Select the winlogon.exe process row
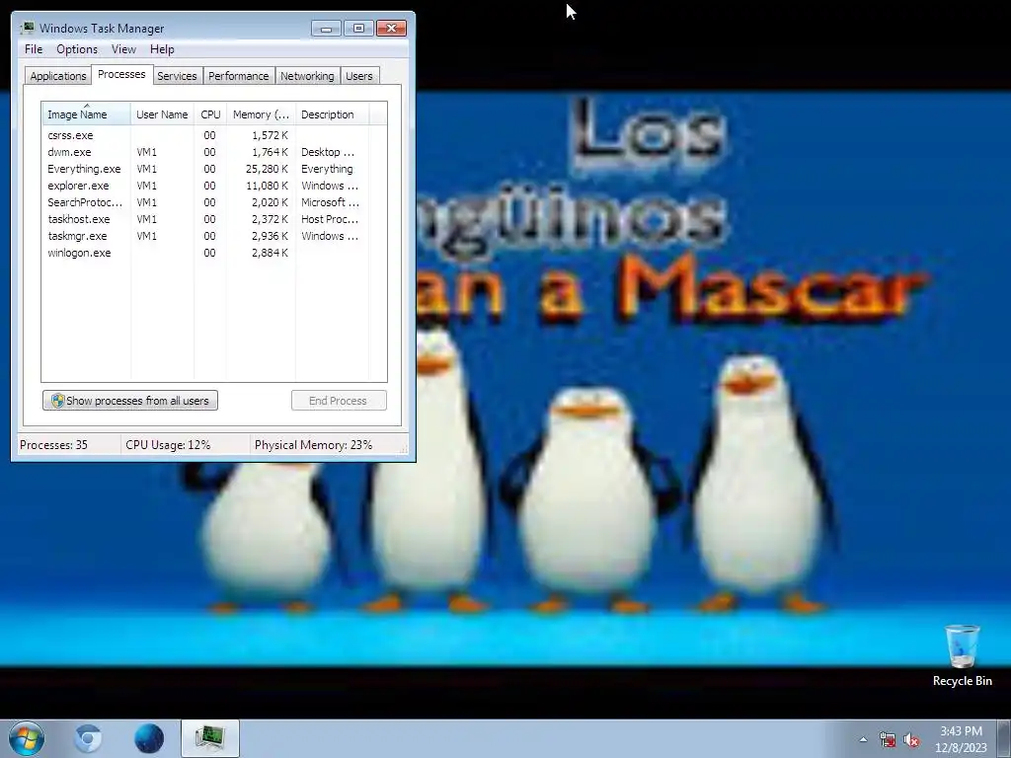Image resolution: width=1011 pixels, height=758 pixels. coord(205,253)
